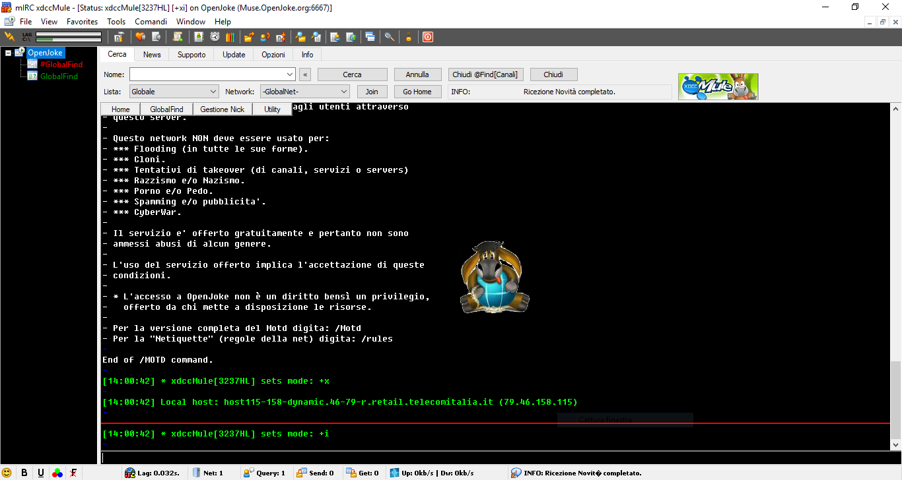The width and height of the screenshot is (902, 480).
Task: Select the Cerca tab
Action: click(x=117, y=54)
